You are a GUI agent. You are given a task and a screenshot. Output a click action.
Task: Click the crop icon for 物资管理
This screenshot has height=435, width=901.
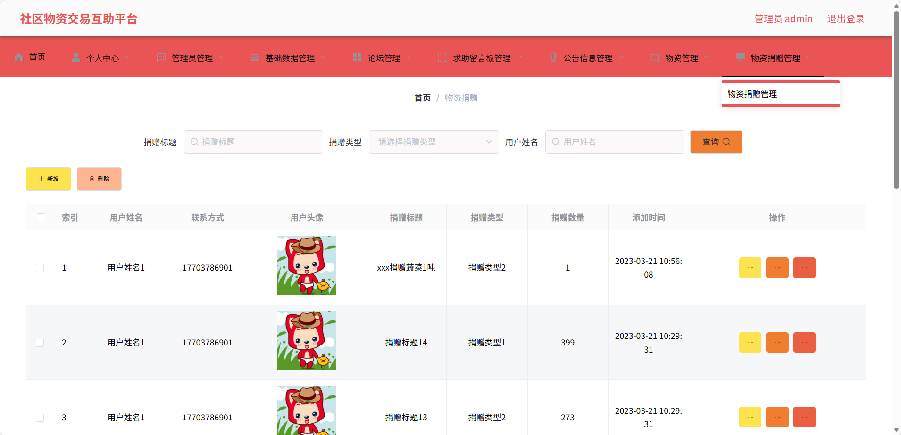coord(655,57)
